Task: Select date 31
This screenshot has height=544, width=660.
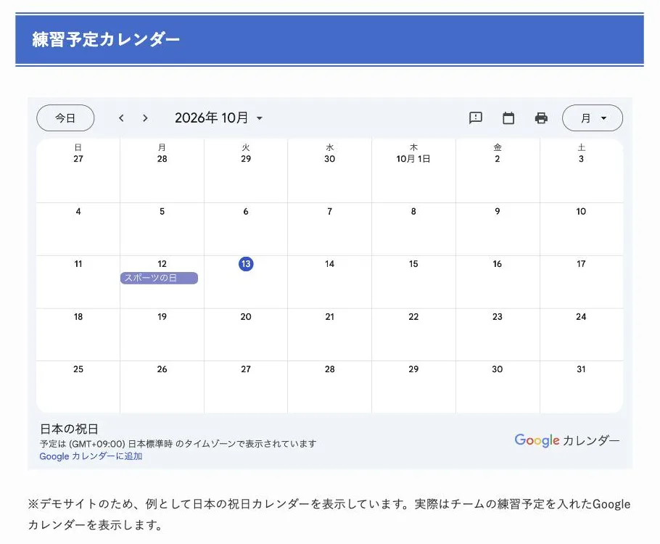Action: click(x=581, y=369)
